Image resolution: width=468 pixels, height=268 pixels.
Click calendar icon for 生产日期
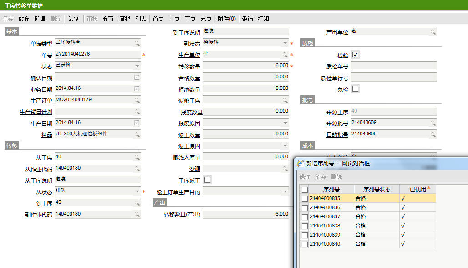(x=137, y=123)
